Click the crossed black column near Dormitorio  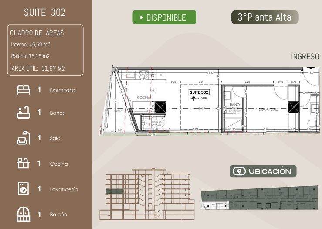[294, 107]
